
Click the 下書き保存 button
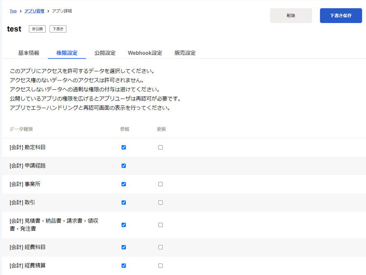(341, 16)
